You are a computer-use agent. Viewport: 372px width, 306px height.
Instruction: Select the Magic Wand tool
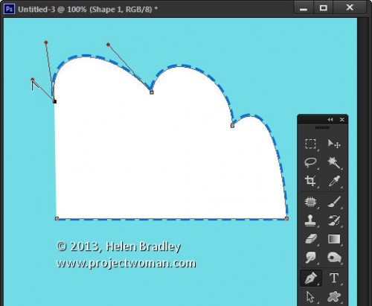point(334,162)
